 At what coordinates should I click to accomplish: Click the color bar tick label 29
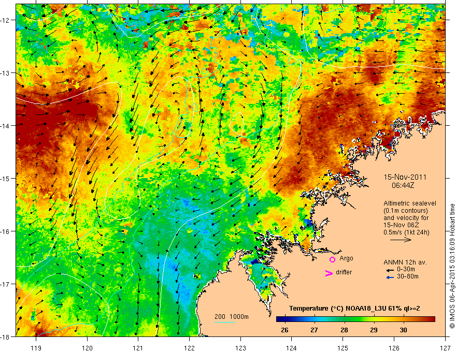[x=374, y=330]
